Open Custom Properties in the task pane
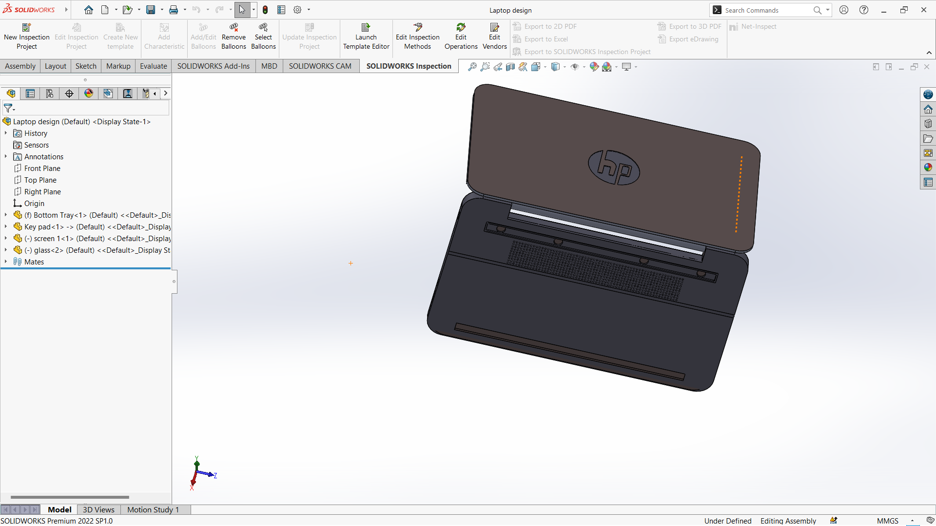The width and height of the screenshot is (936, 526). [928, 182]
